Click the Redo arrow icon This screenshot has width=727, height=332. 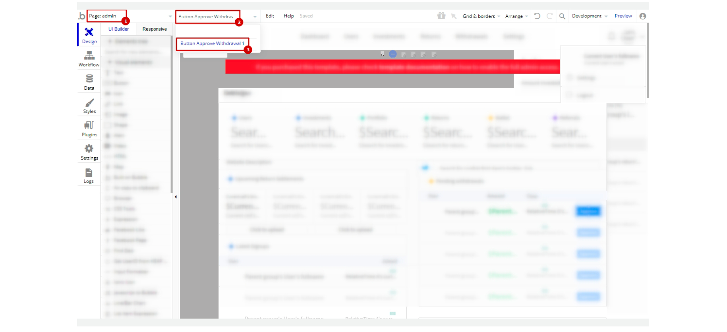(550, 16)
